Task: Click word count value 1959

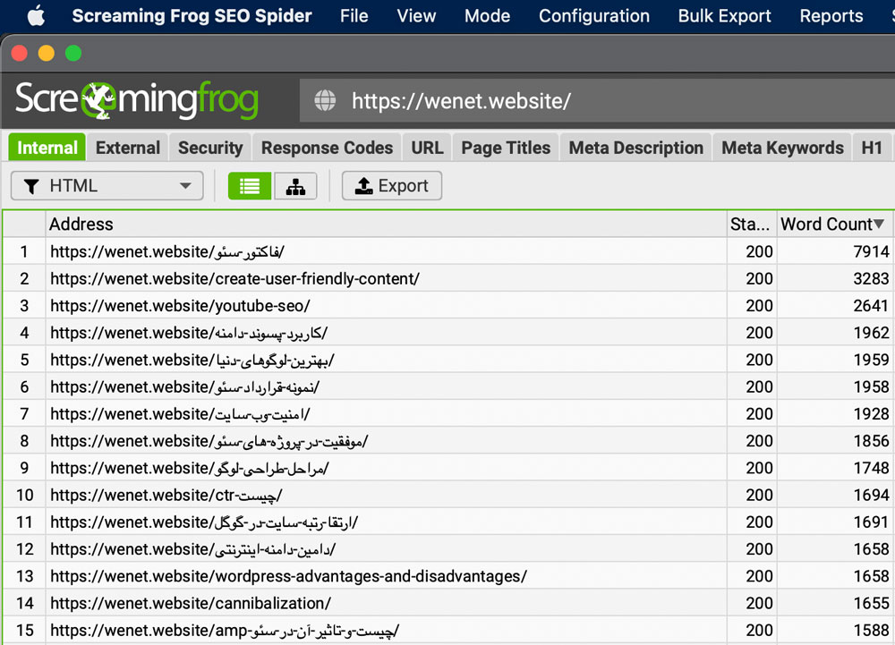Action: tap(871, 360)
